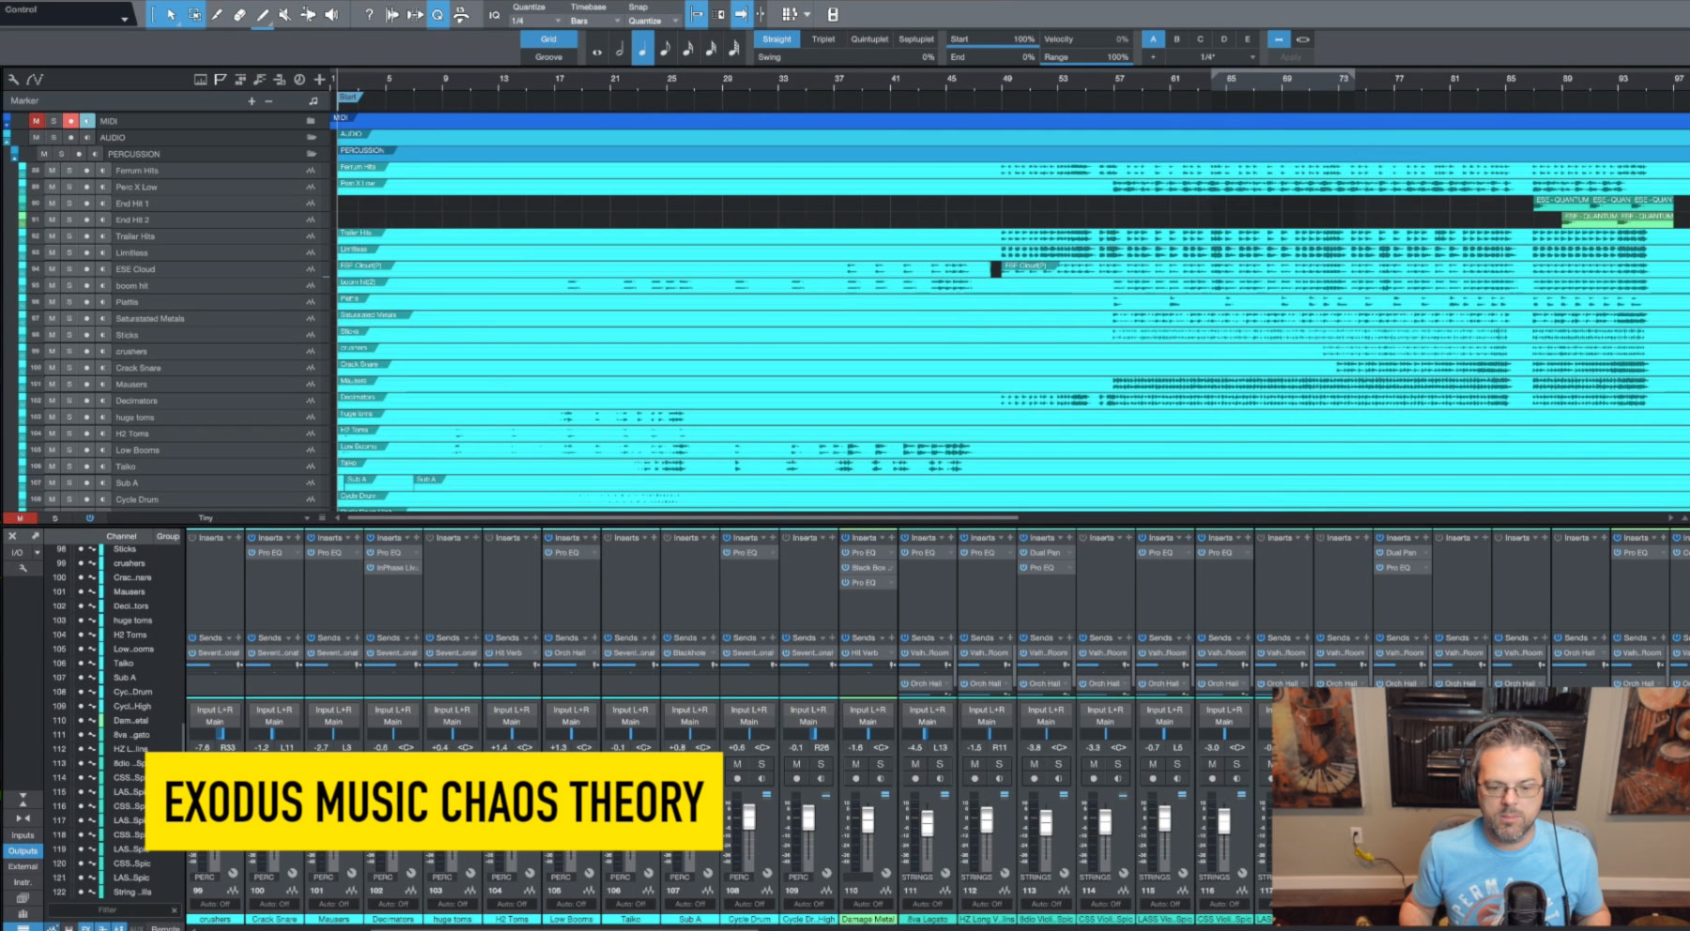This screenshot has height=931, width=1690.
Task: Open the Quantize value dropdown showing 1/4
Action: pyautogui.click(x=535, y=20)
